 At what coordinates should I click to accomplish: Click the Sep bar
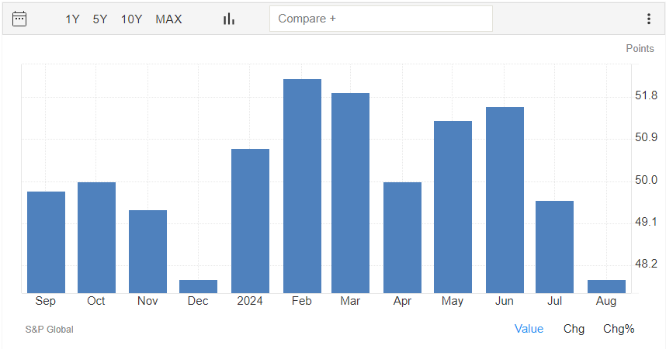pos(47,243)
